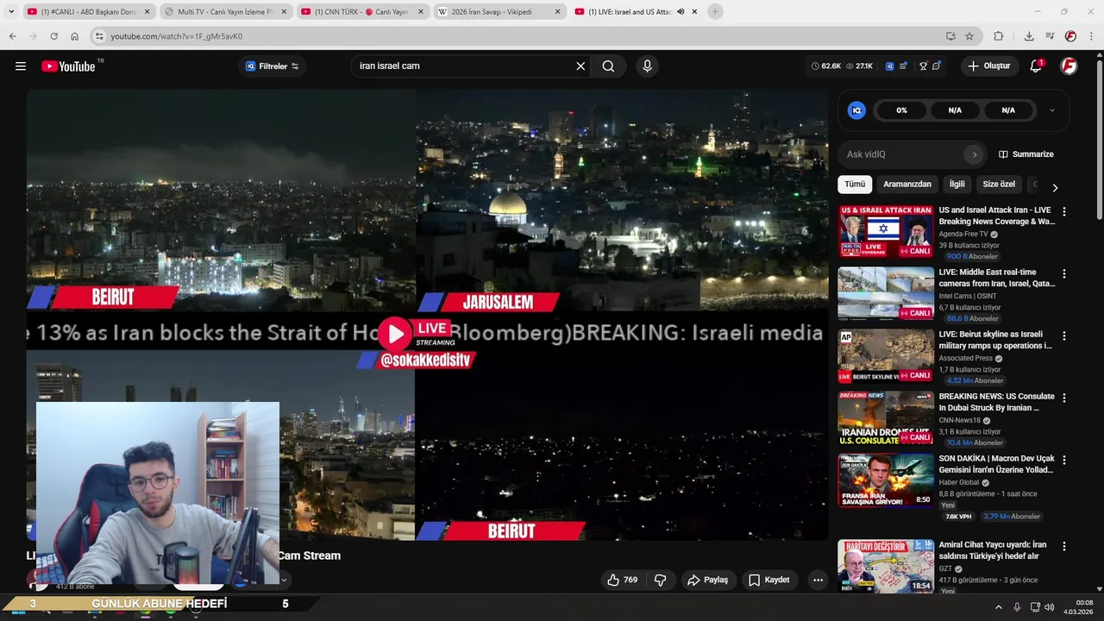
Task: Mute tab via speaker icon on YouTube tab
Action: pyautogui.click(x=681, y=12)
